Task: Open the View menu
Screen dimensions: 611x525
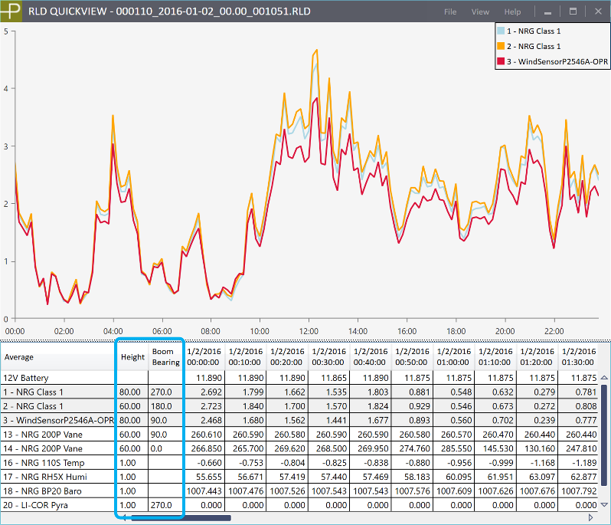Action: [480, 12]
